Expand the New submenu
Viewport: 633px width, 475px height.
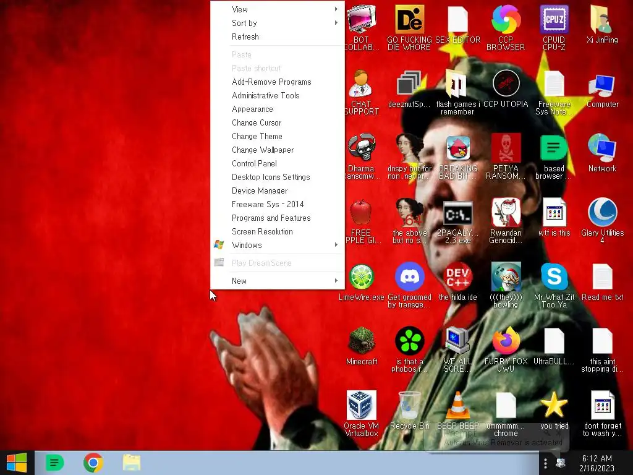(278, 281)
